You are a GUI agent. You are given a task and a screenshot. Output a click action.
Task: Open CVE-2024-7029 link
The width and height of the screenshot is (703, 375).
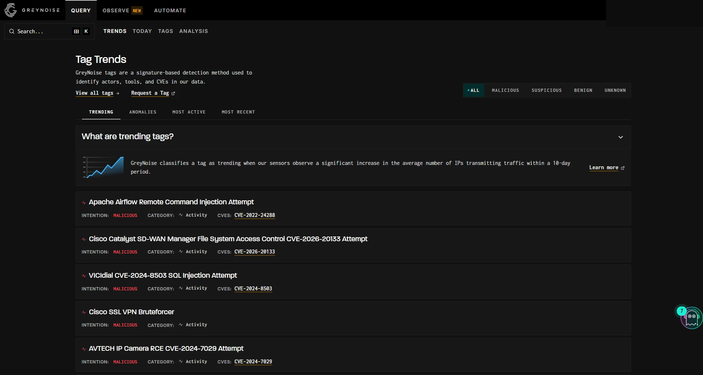coord(253,362)
